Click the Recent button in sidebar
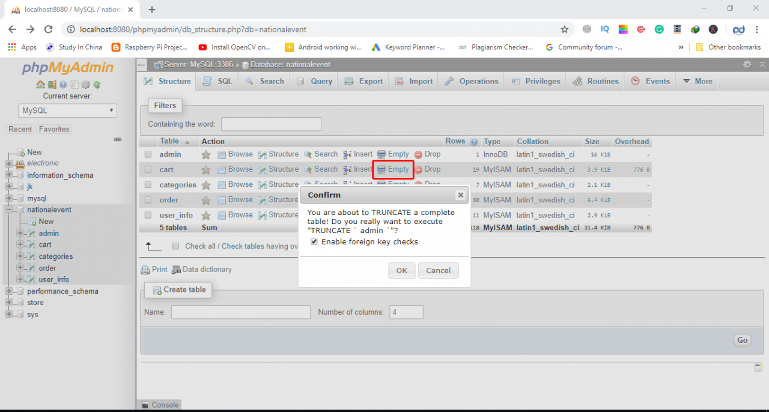The width and height of the screenshot is (769, 412). tap(20, 129)
